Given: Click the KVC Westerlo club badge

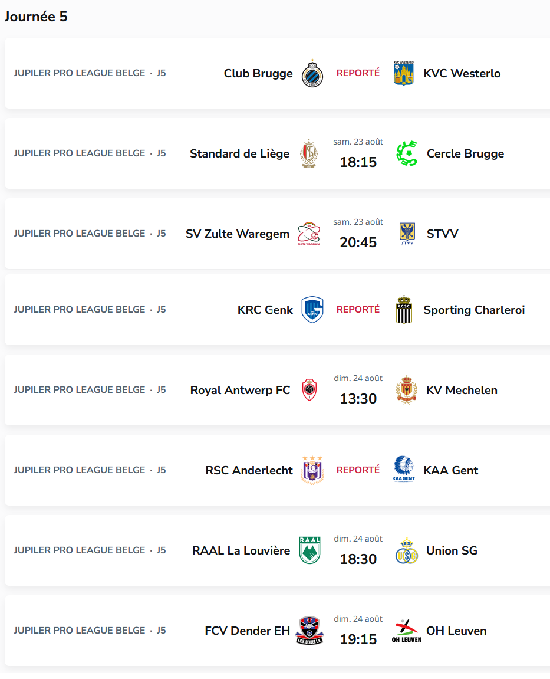Looking at the screenshot, I should [x=404, y=73].
